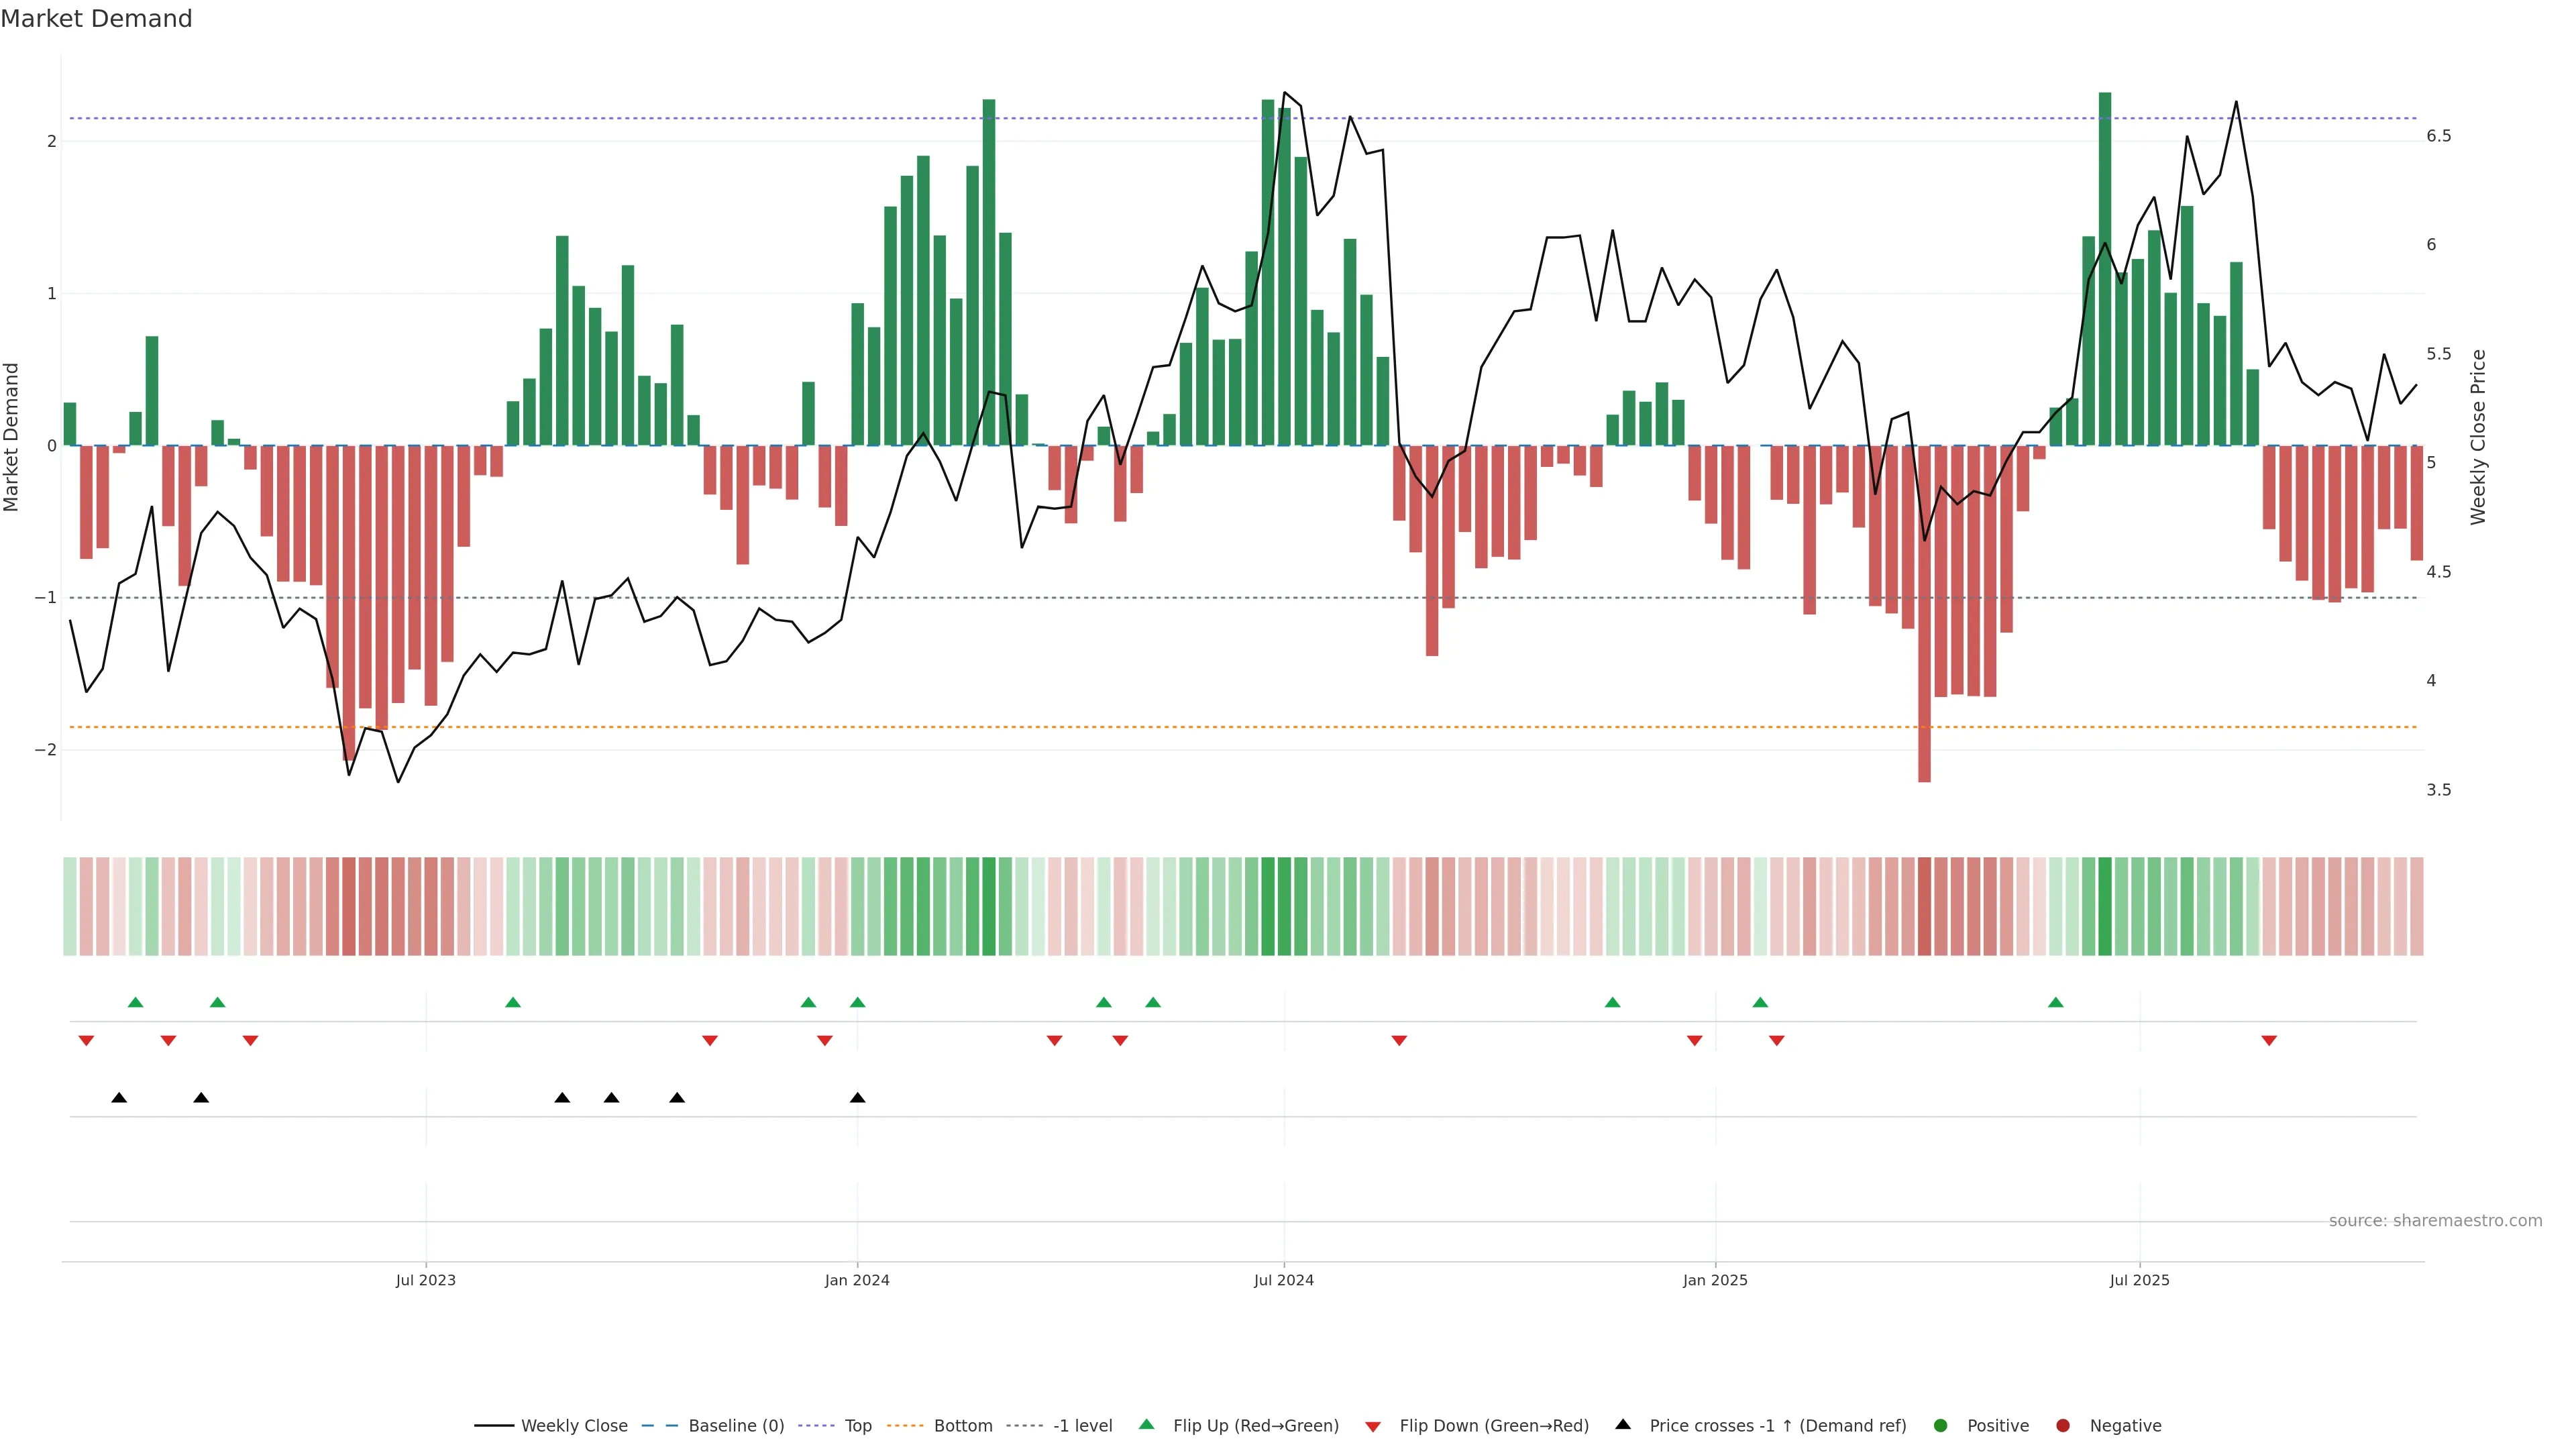The width and height of the screenshot is (2576, 1449).
Task: Click the green flip-up marker before Jul 2025
Action: click(x=2056, y=1002)
